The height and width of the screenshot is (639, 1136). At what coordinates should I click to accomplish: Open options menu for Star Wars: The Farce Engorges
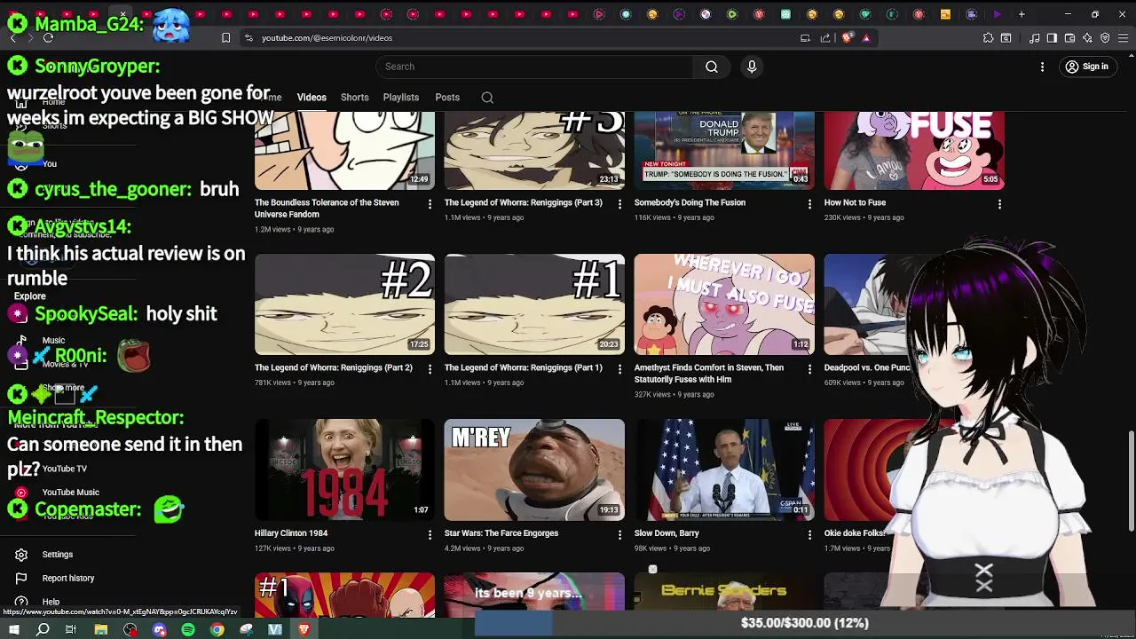tap(619, 535)
